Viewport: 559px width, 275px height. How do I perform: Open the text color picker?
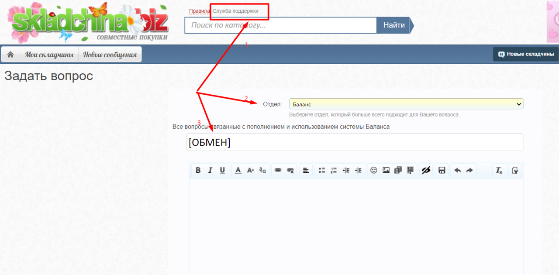238,170
